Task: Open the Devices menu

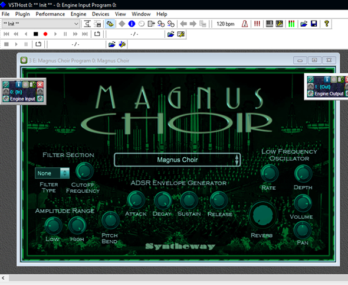Action: [100, 14]
